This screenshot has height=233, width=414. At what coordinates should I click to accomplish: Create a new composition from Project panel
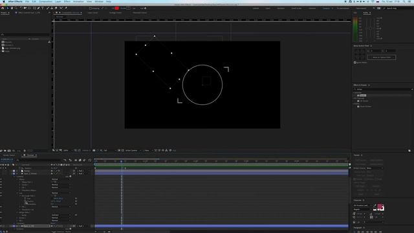pos(9,151)
